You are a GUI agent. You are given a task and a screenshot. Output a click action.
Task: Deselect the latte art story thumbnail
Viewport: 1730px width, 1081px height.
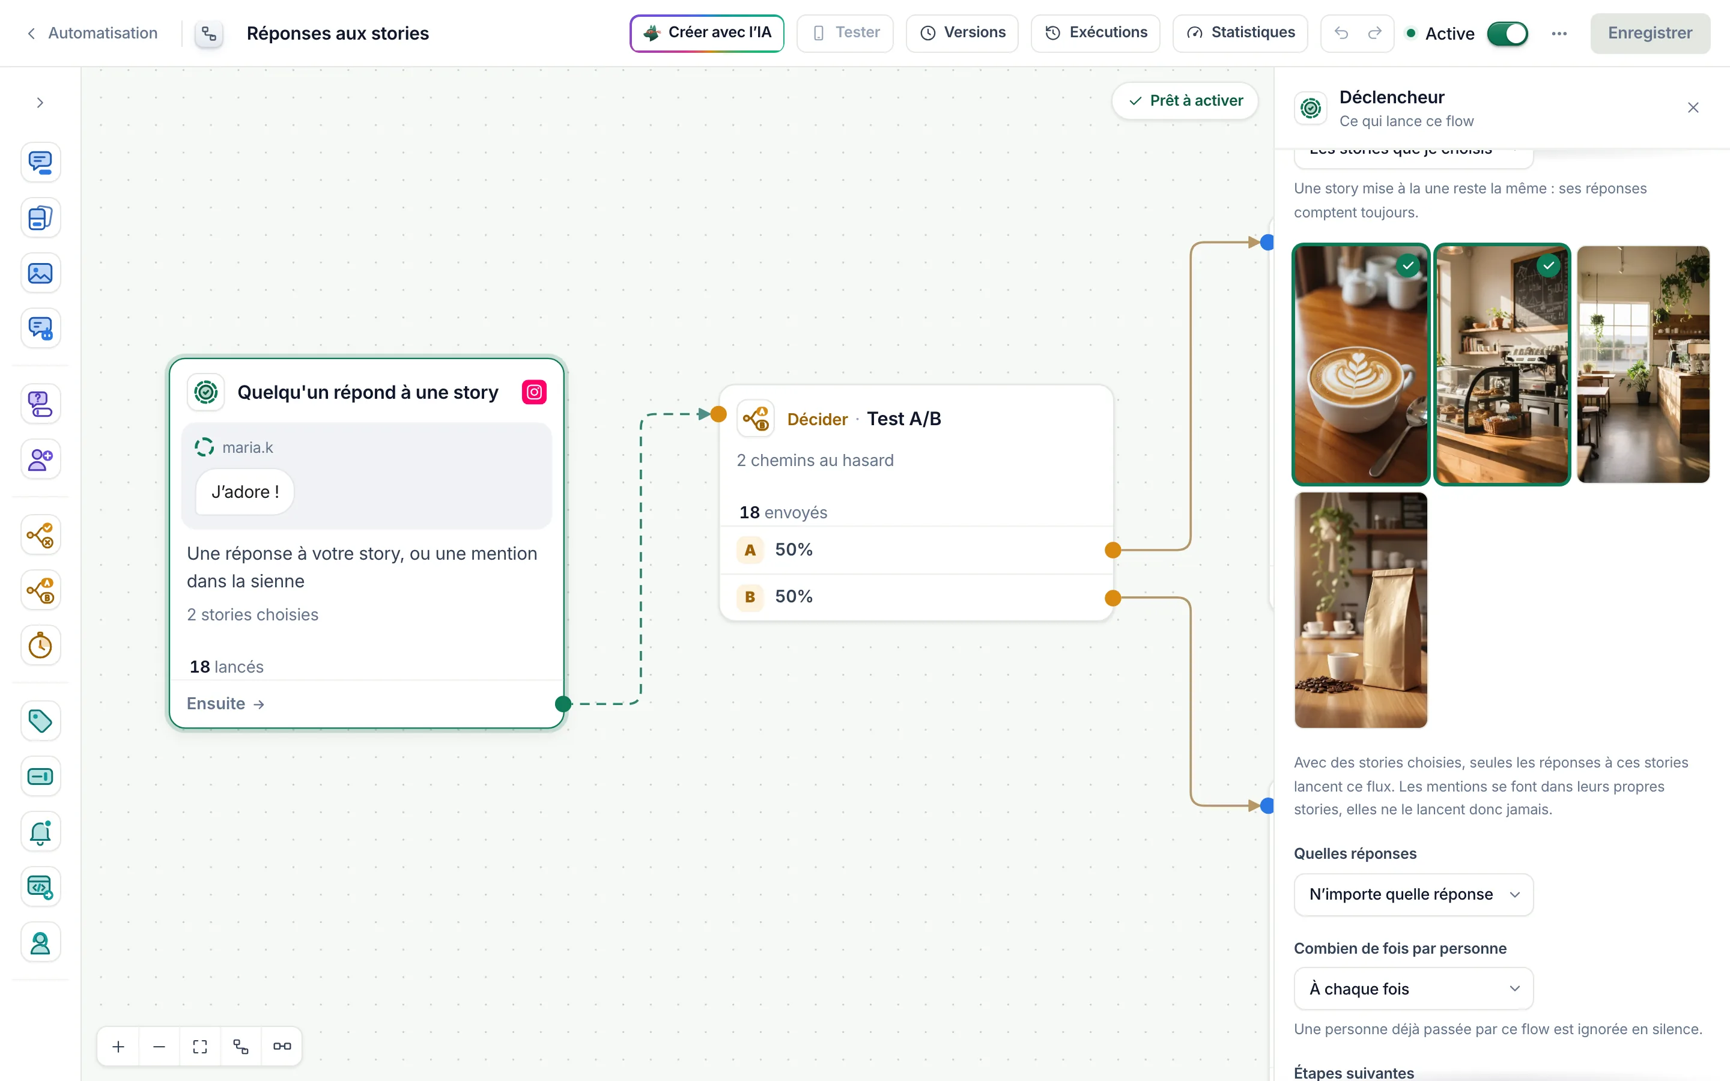[x=1361, y=364]
